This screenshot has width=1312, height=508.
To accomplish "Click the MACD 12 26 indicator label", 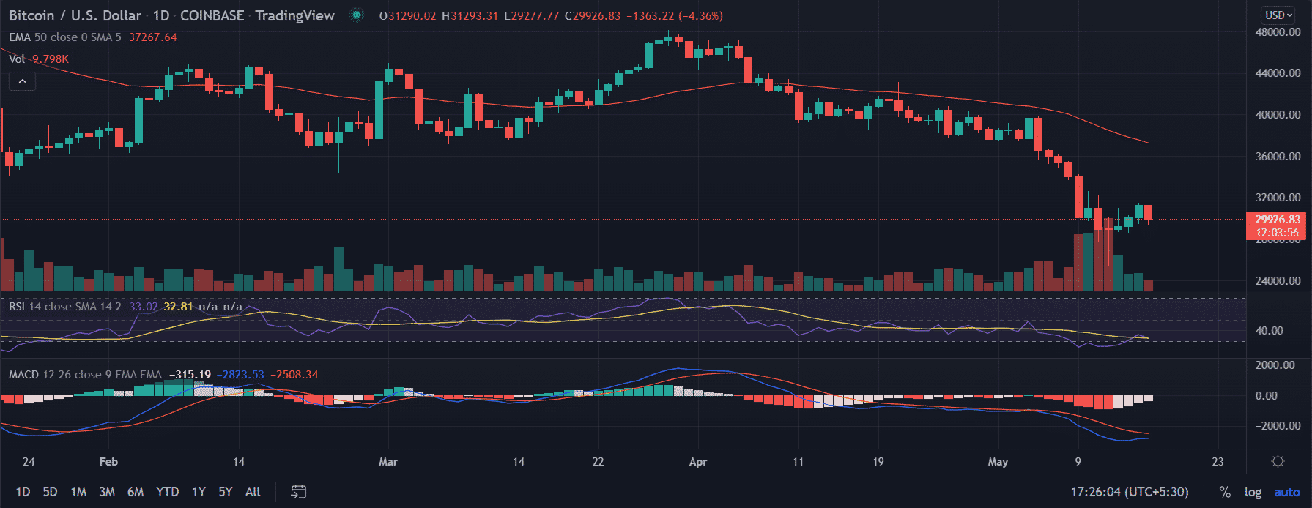I will tap(84, 375).
